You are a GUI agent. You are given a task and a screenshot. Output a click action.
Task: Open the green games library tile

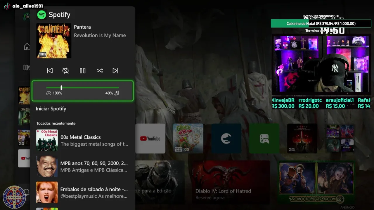click(x=264, y=139)
